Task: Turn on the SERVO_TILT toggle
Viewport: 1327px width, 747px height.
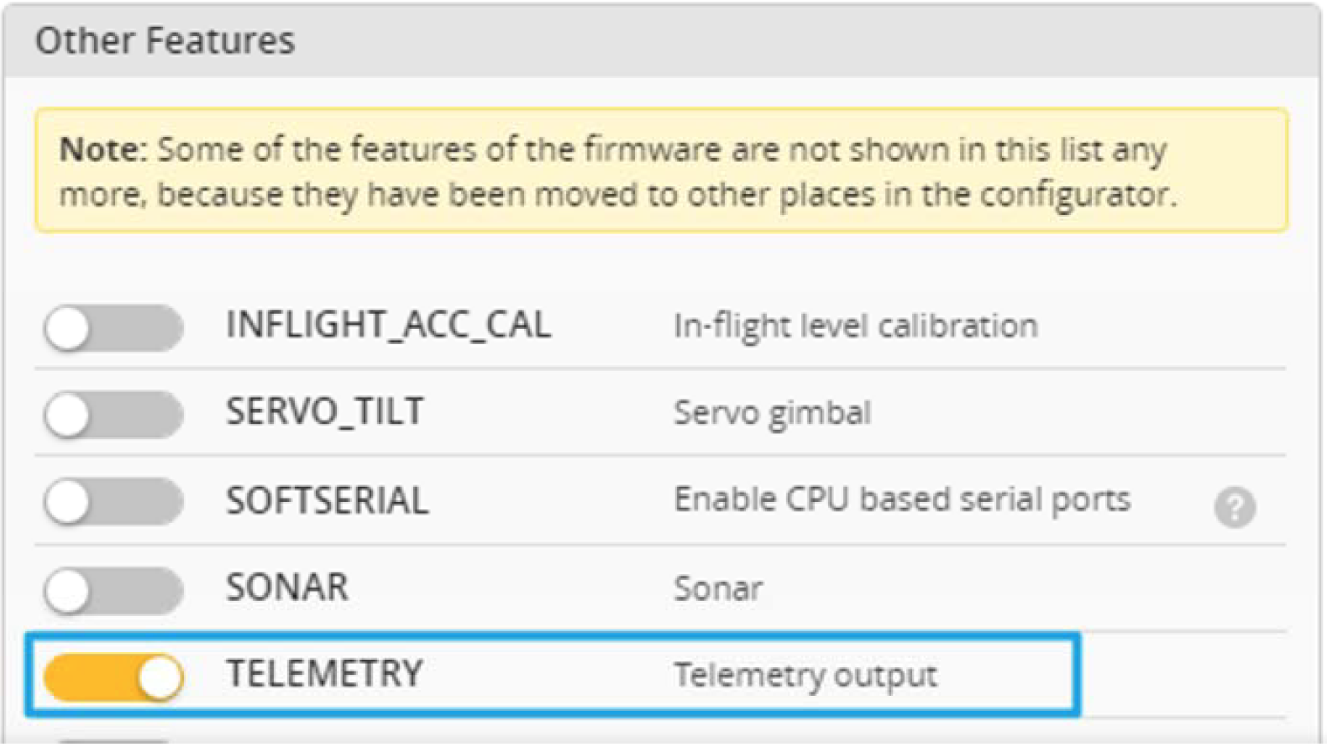Action: [x=113, y=415]
